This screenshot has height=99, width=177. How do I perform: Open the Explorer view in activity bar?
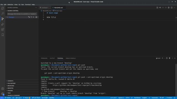(2, 8)
